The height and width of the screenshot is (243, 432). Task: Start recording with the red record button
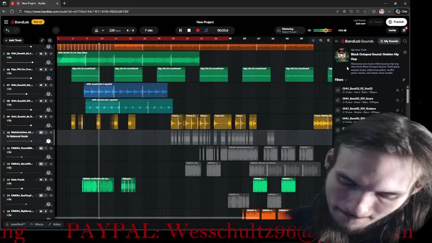198,30
